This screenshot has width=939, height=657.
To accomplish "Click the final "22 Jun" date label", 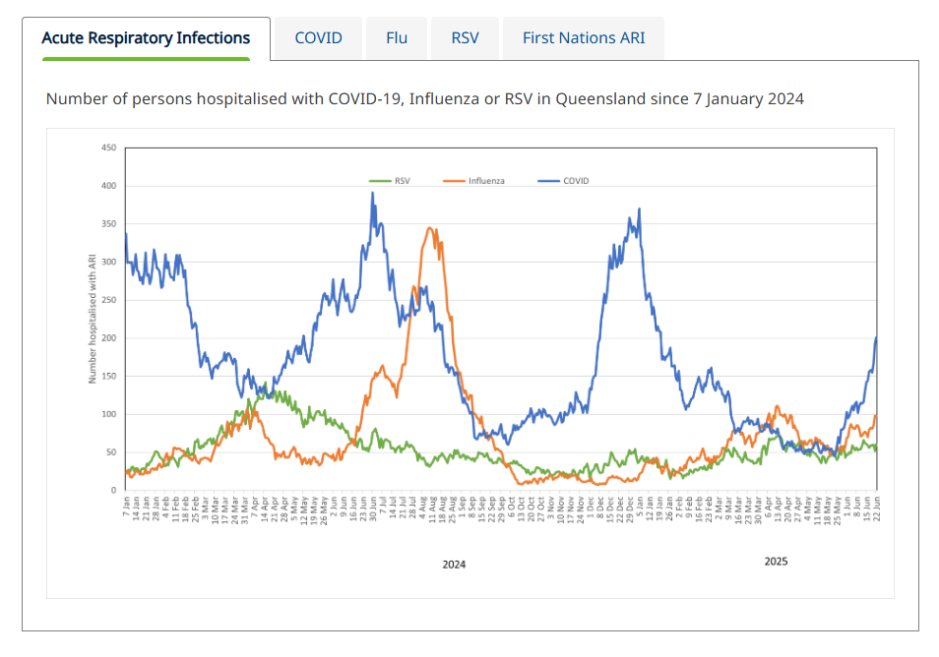I will click(876, 508).
